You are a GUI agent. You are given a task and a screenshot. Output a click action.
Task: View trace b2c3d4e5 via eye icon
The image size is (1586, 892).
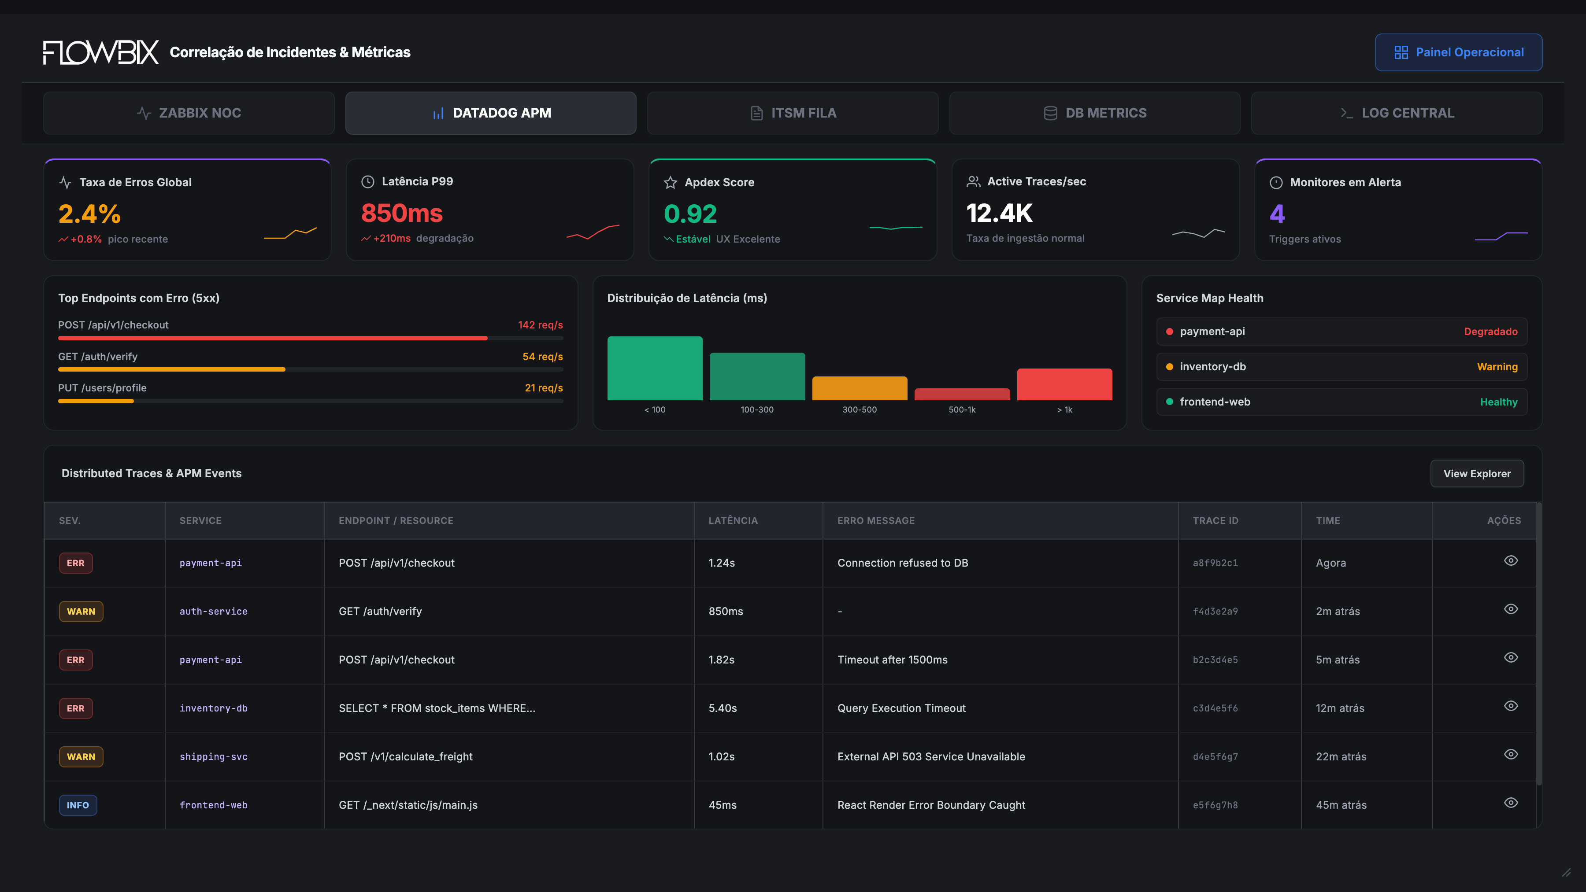coord(1511,658)
